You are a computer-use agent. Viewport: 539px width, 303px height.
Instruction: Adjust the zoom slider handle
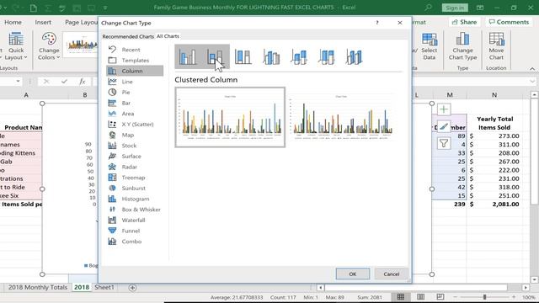[x=485, y=297]
